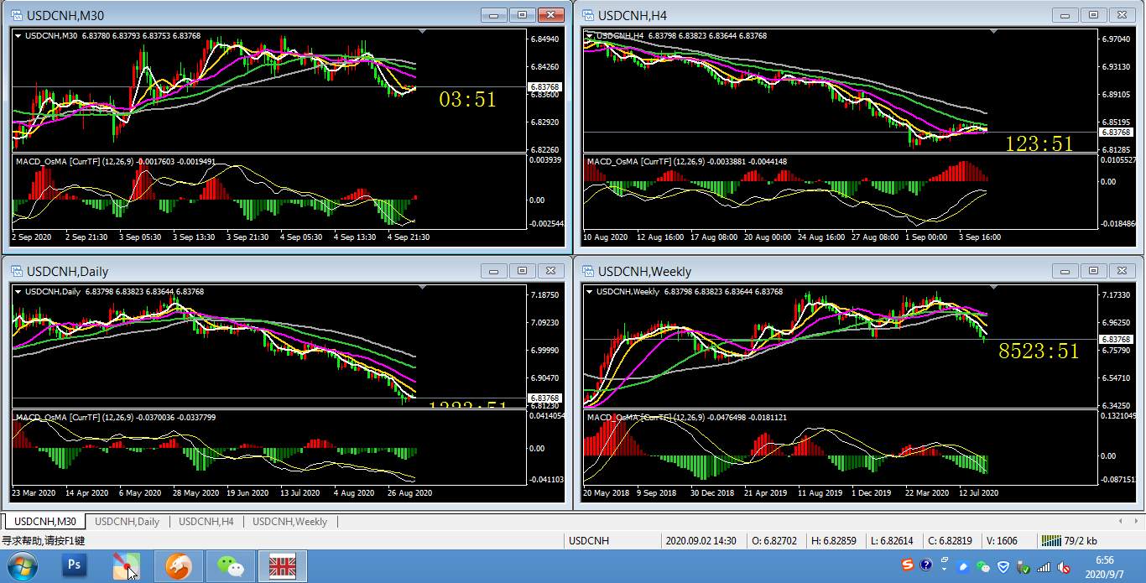Click the 6.83768 price tag in Weekly chart
Screen dimensions: 1146x583
tap(1117, 339)
